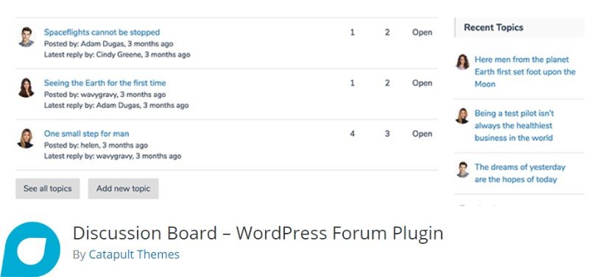Open Here men from the planet Earth link
The height and width of the screenshot is (277, 589).
pyautogui.click(x=525, y=71)
